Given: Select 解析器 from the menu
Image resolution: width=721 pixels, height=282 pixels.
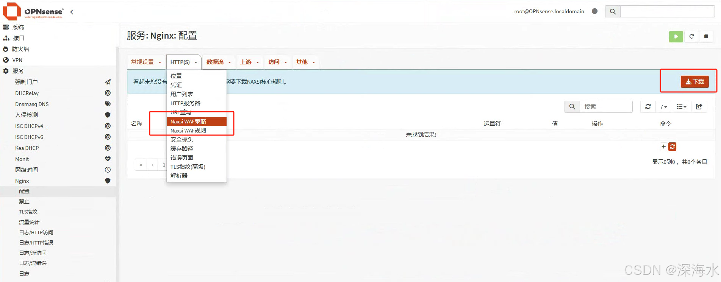Looking at the screenshot, I should 197,176.
